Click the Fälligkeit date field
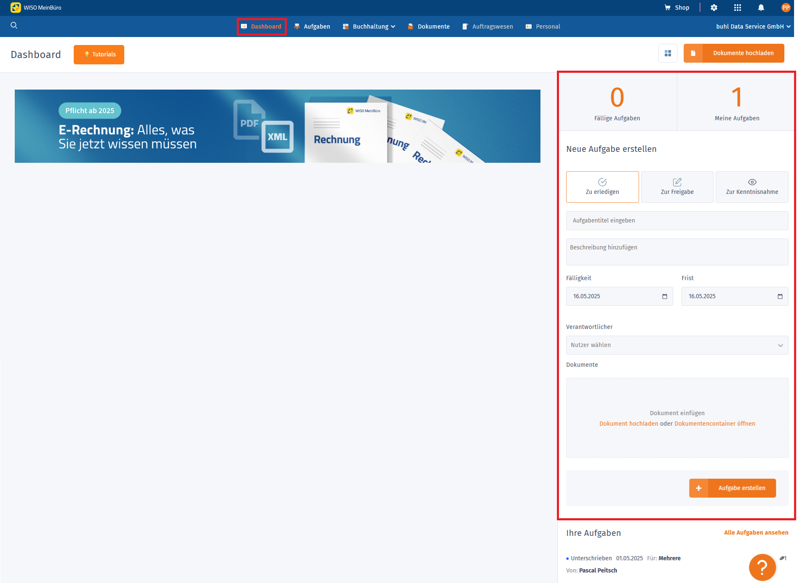797x583 pixels. point(619,297)
